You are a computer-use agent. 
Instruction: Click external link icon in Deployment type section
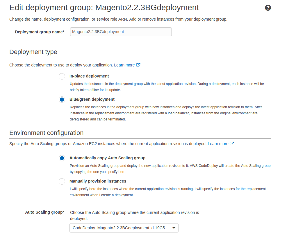138,65
